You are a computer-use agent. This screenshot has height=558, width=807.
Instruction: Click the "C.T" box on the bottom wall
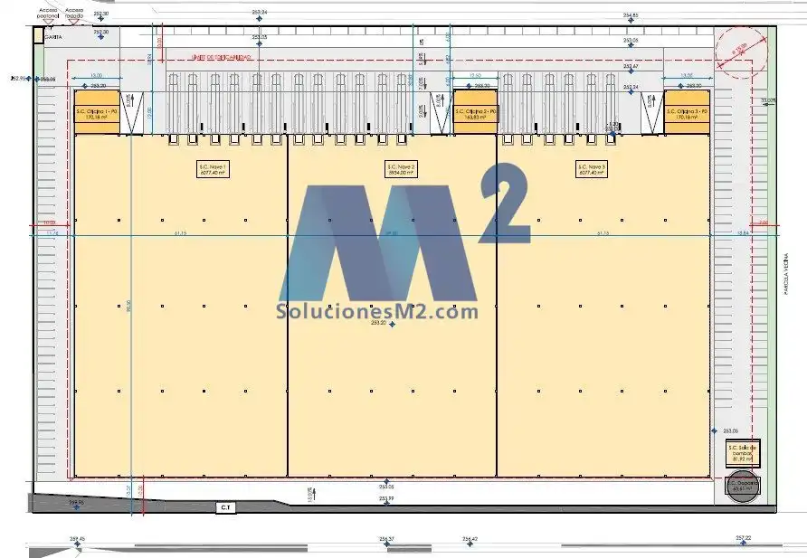[225, 507]
